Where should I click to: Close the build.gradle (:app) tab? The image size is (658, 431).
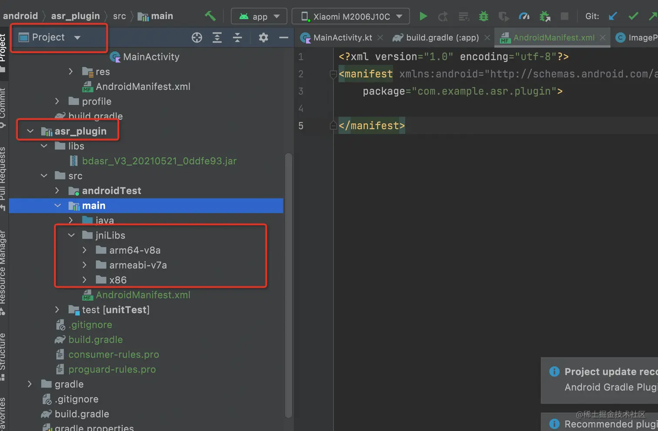coord(487,38)
